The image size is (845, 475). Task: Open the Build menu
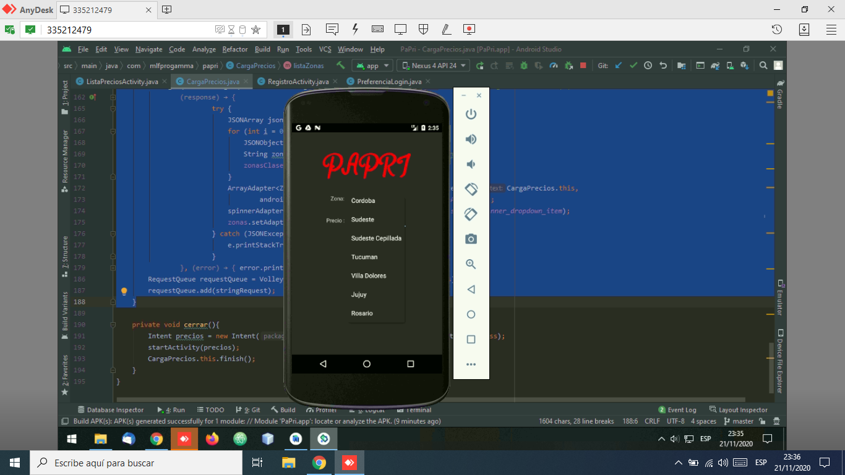[x=262, y=49]
